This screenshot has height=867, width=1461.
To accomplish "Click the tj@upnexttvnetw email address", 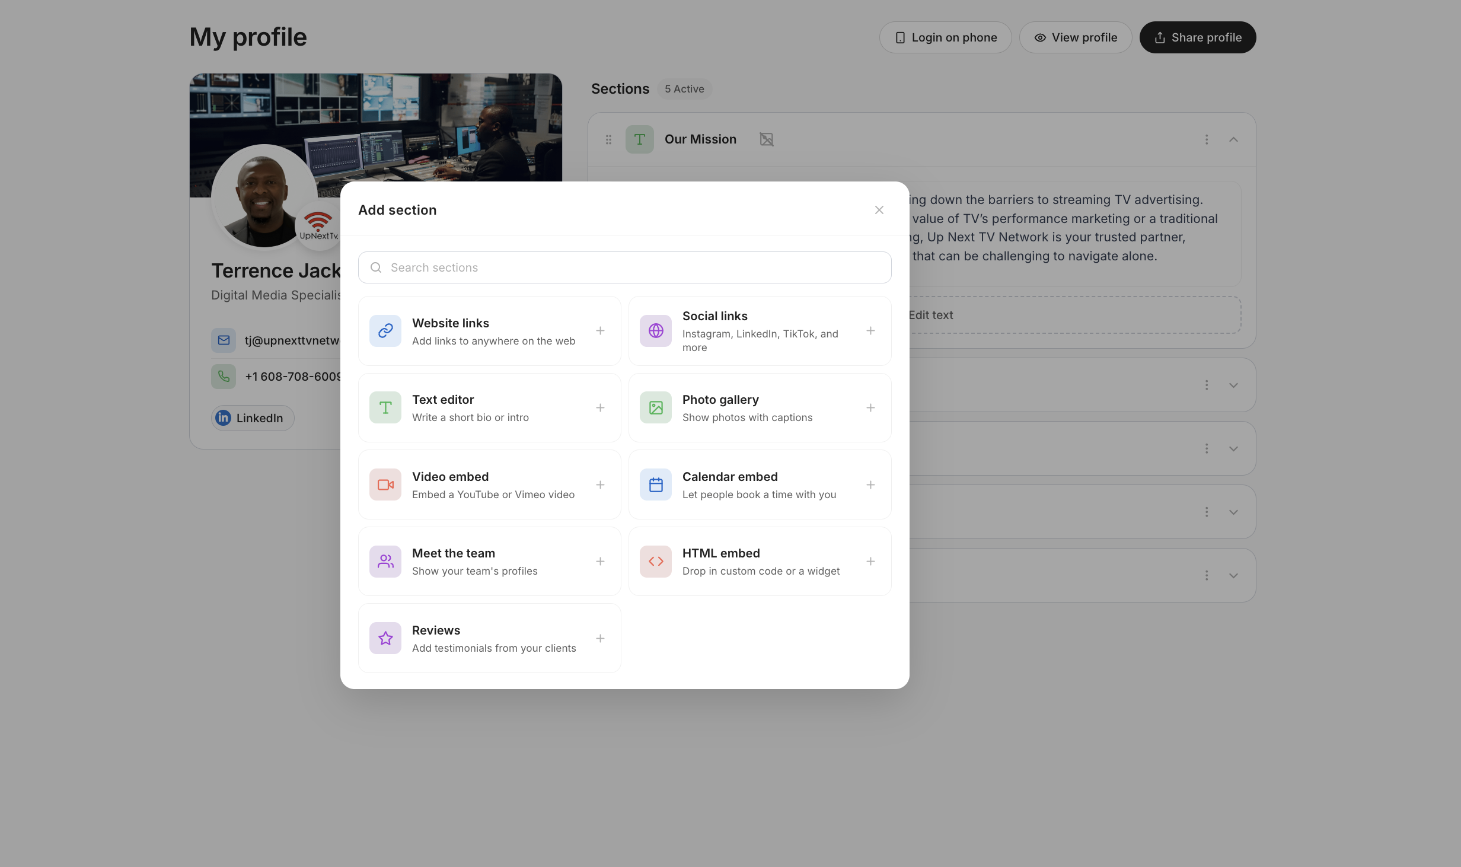I will point(293,340).
